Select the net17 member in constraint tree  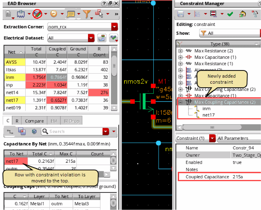[208, 115]
